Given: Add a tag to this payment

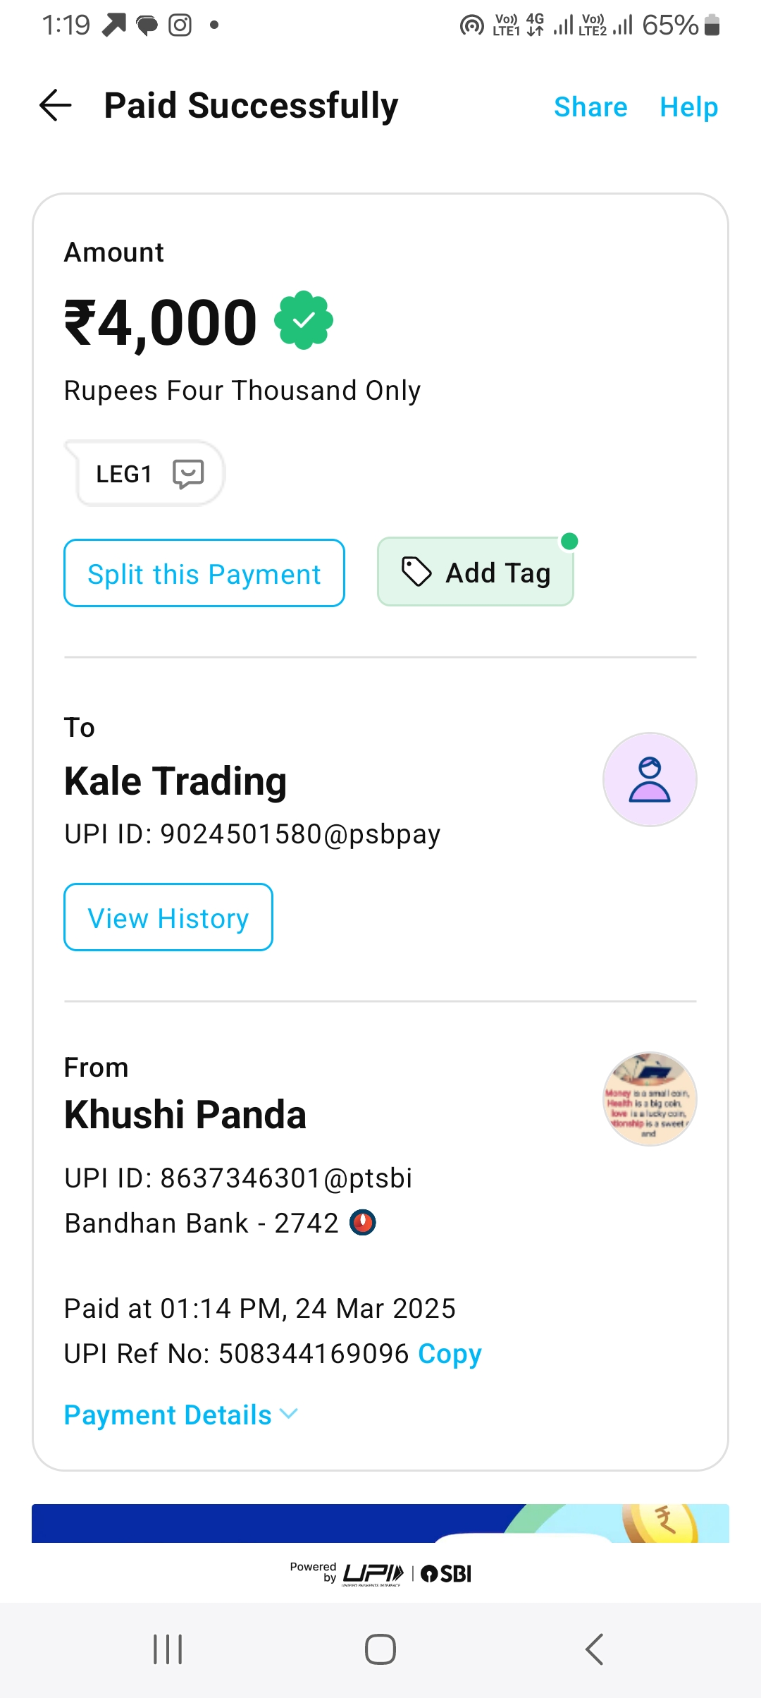Looking at the screenshot, I should pyautogui.click(x=476, y=573).
